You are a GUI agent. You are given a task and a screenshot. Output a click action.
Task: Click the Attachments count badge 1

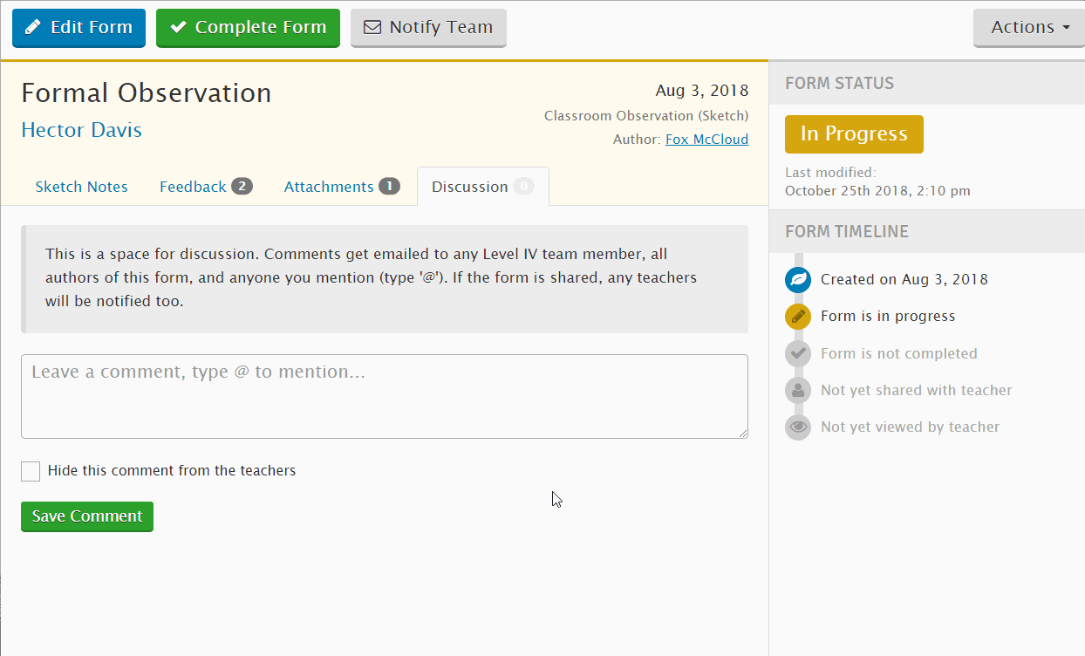coord(389,187)
